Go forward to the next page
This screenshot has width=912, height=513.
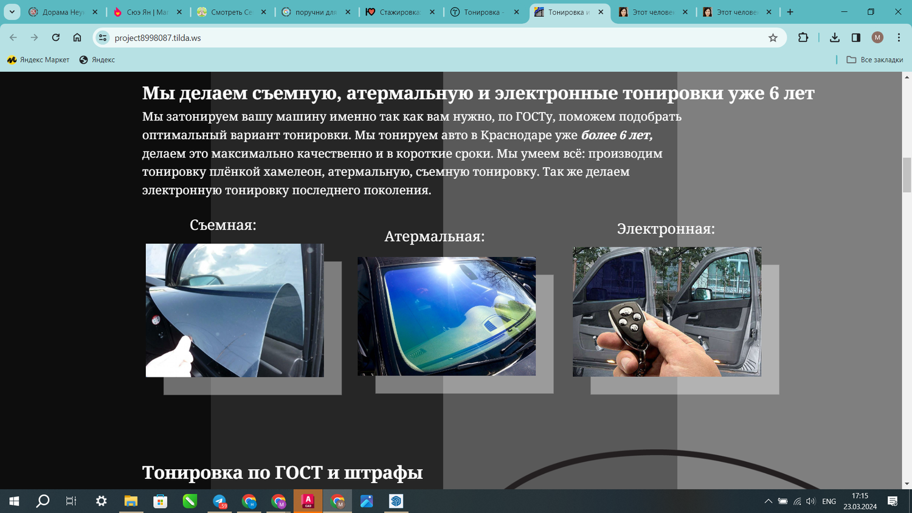(35, 38)
